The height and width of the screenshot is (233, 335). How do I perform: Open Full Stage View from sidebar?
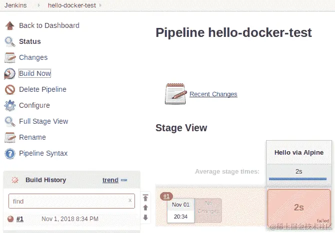(x=43, y=121)
